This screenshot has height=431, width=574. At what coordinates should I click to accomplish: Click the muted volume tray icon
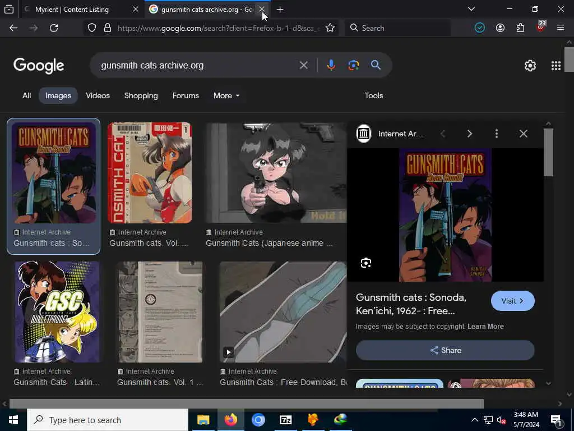501,420
